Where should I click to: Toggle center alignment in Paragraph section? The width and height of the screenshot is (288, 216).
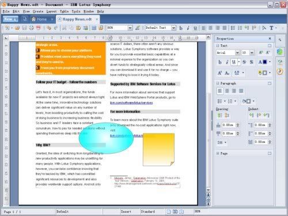[x=227, y=90]
